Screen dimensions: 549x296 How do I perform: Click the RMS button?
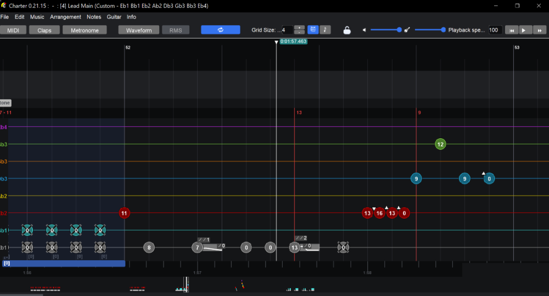(176, 30)
